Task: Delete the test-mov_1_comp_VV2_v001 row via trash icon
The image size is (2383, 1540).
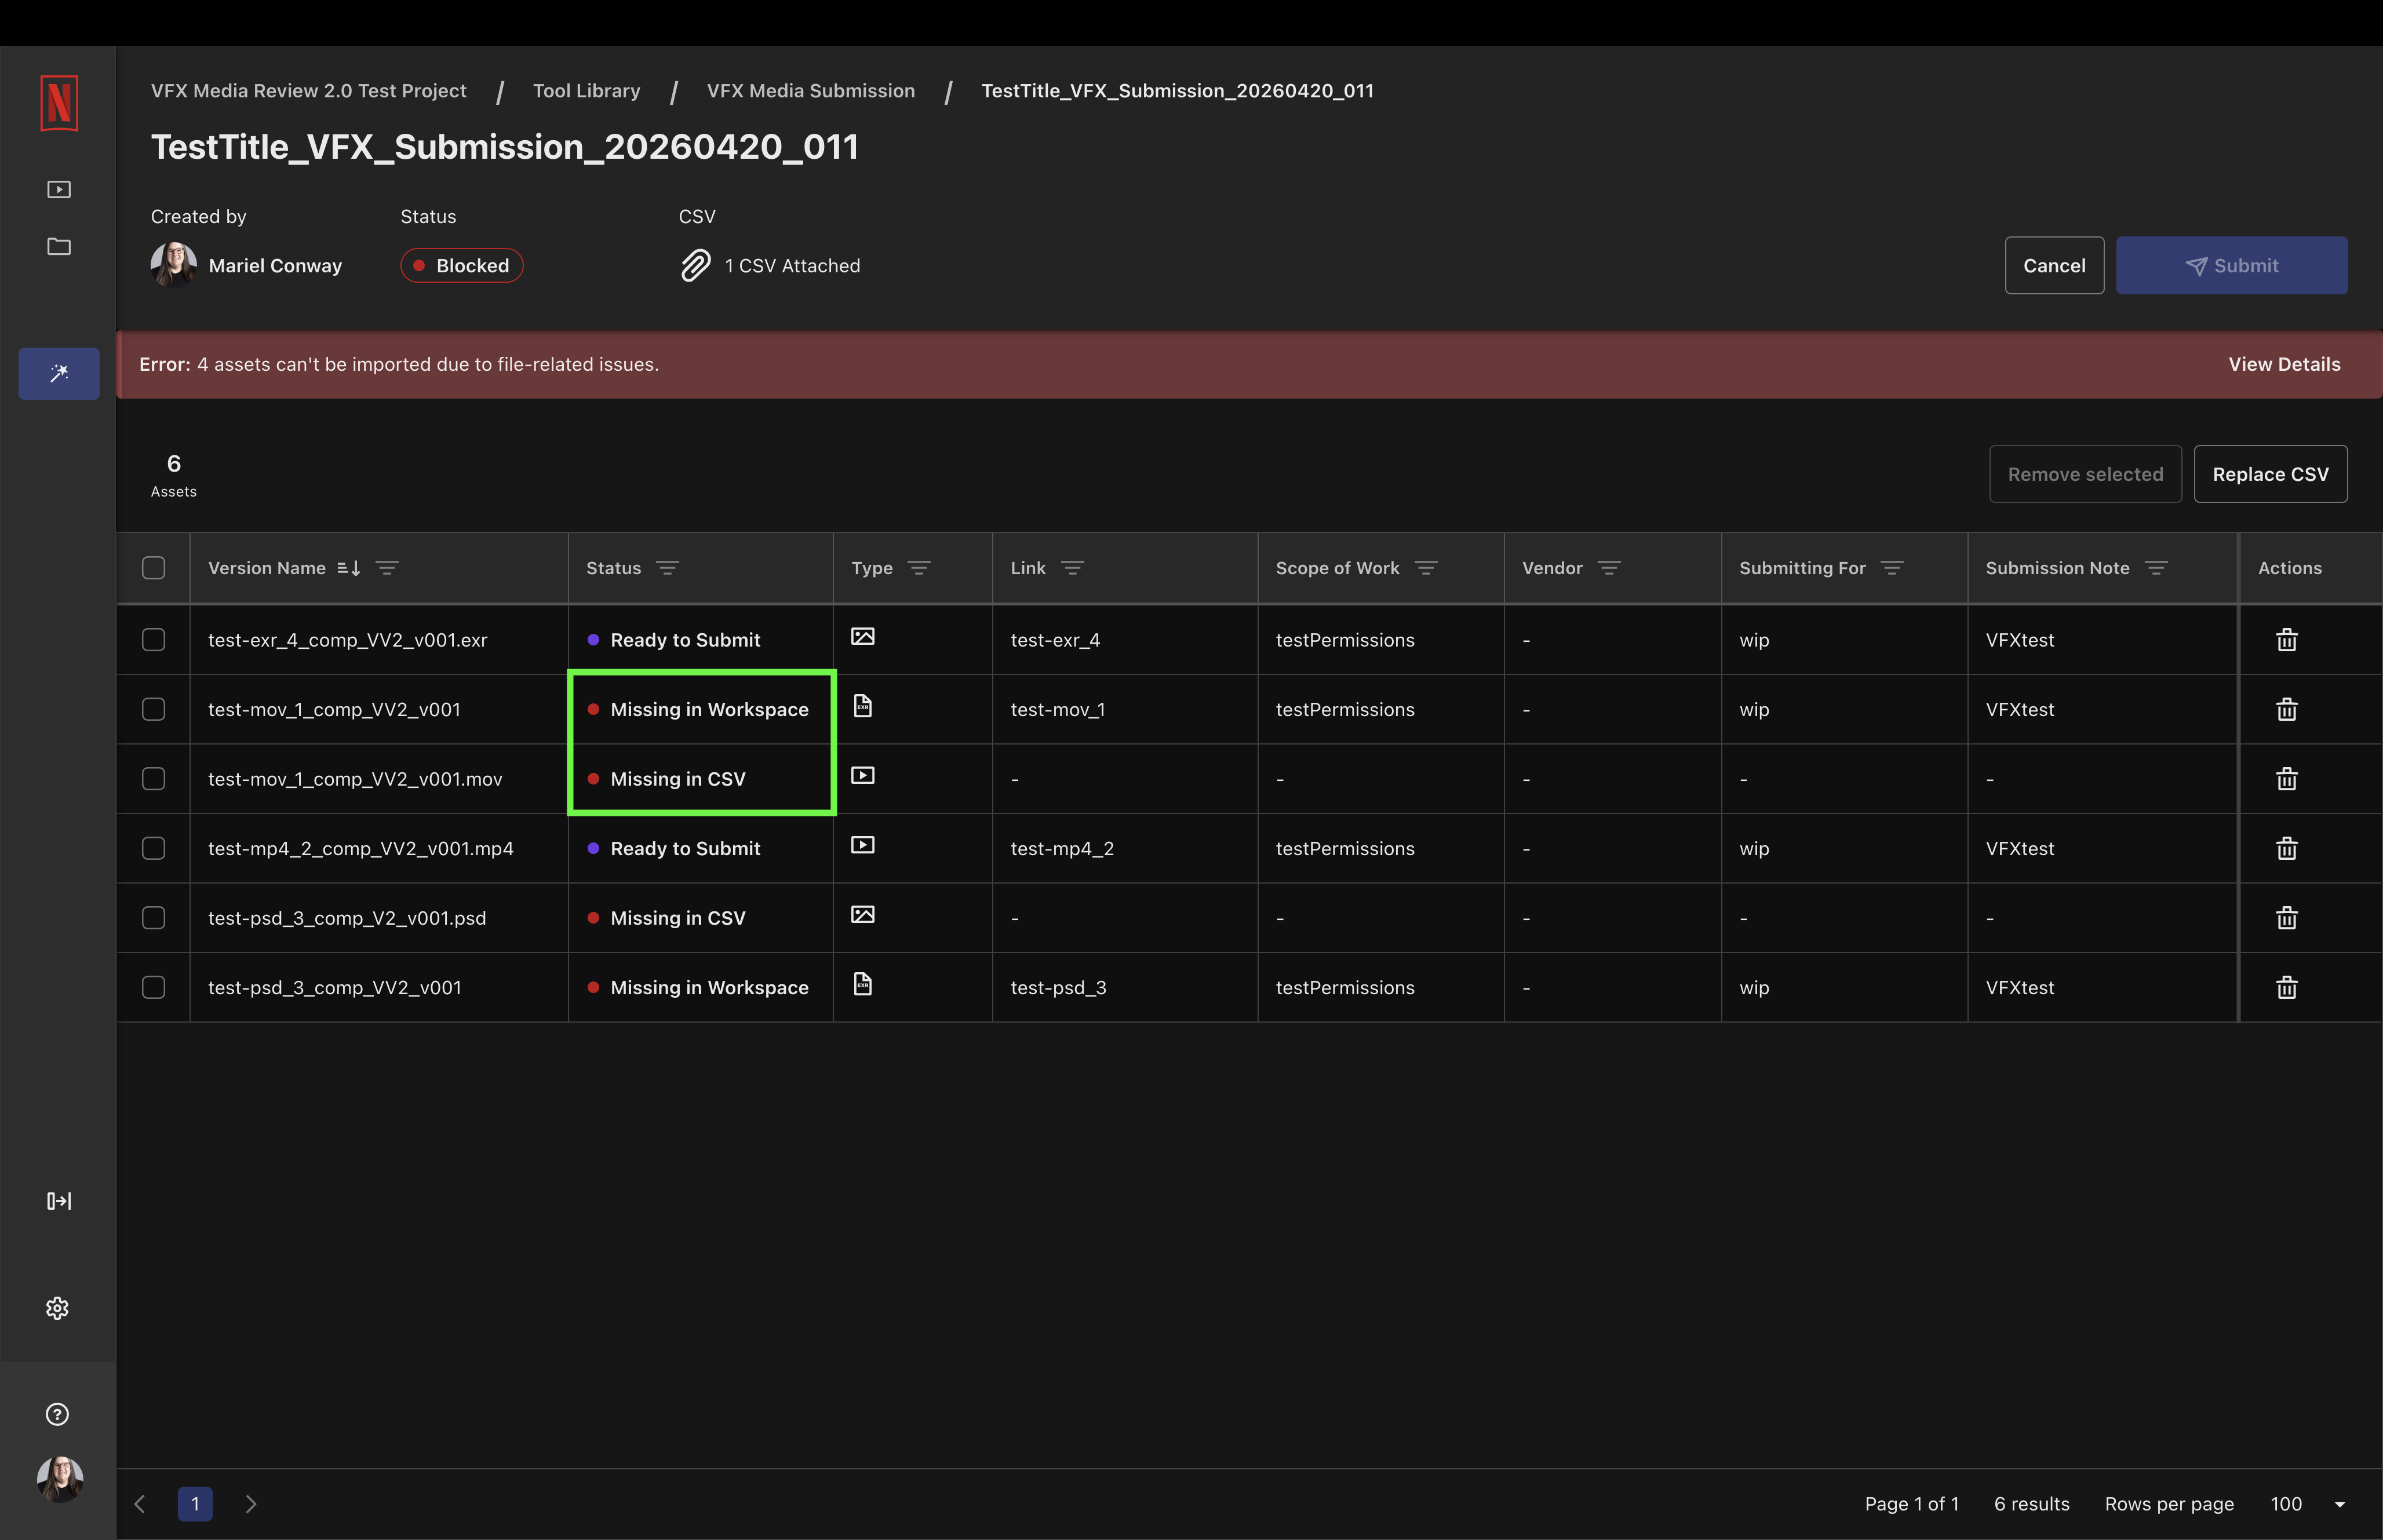Action: coord(2287,709)
